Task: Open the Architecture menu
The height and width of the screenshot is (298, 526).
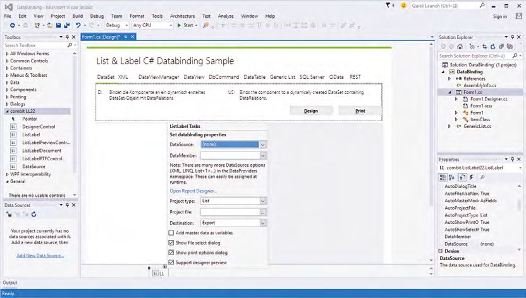Action: point(182,16)
